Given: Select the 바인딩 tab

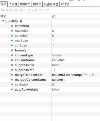Looking at the screenshot, I should (x=64, y=4).
